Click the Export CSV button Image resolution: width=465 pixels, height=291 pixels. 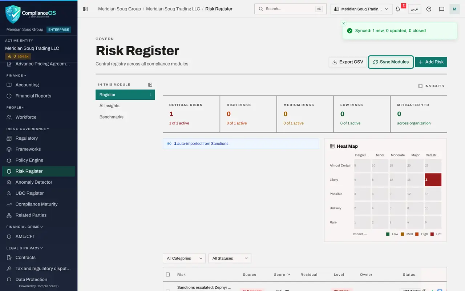click(348, 62)
